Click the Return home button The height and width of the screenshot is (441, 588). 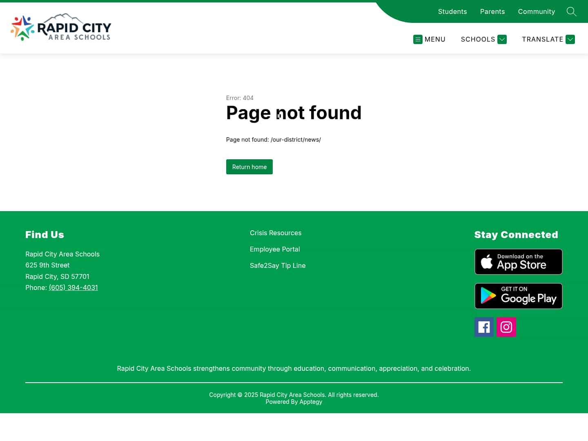point(249,167)
